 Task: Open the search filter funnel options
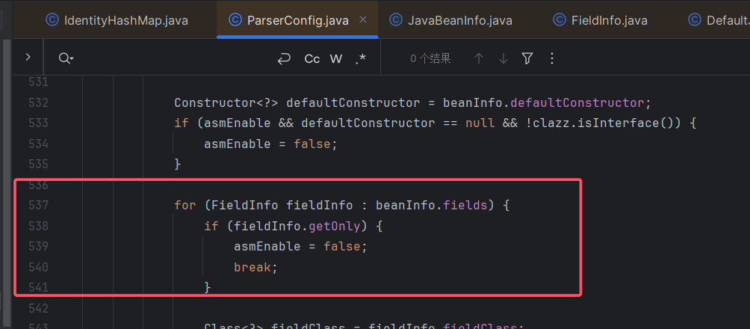527,58
